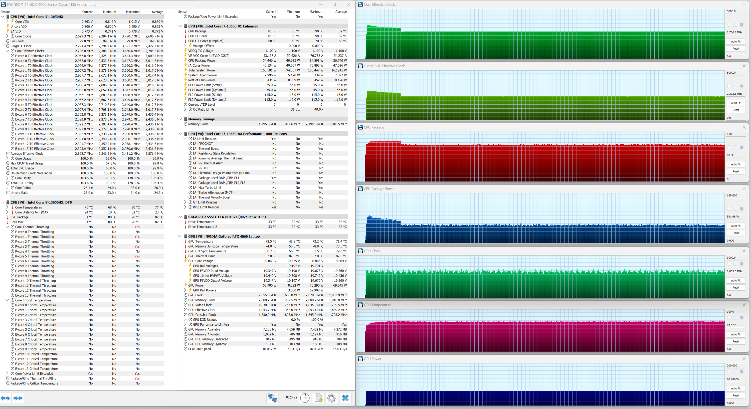The width and height of the screenshot is (751, 409).
Task: Click the expand columns arrows icon at bottom left
Action: pyautogui.click(x=5, y=398)
